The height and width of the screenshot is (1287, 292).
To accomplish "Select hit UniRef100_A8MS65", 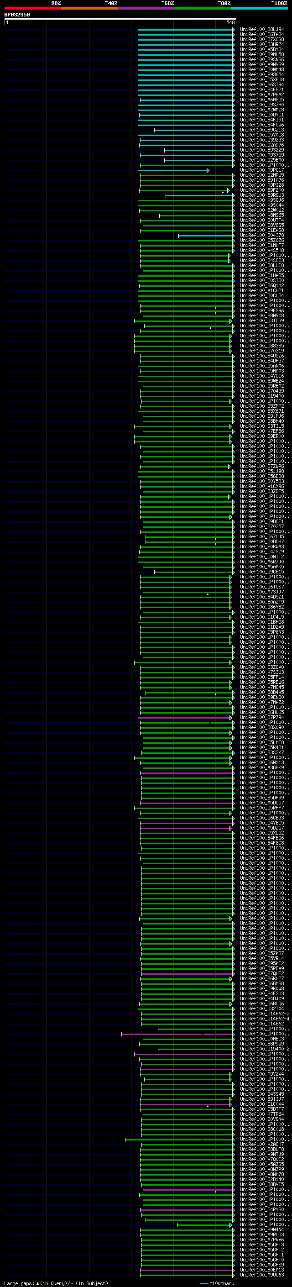I will [261, 215].
